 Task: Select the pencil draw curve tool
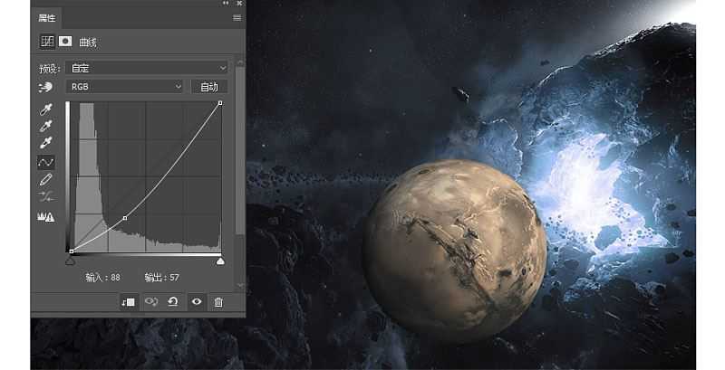click(x=45, y=179)
